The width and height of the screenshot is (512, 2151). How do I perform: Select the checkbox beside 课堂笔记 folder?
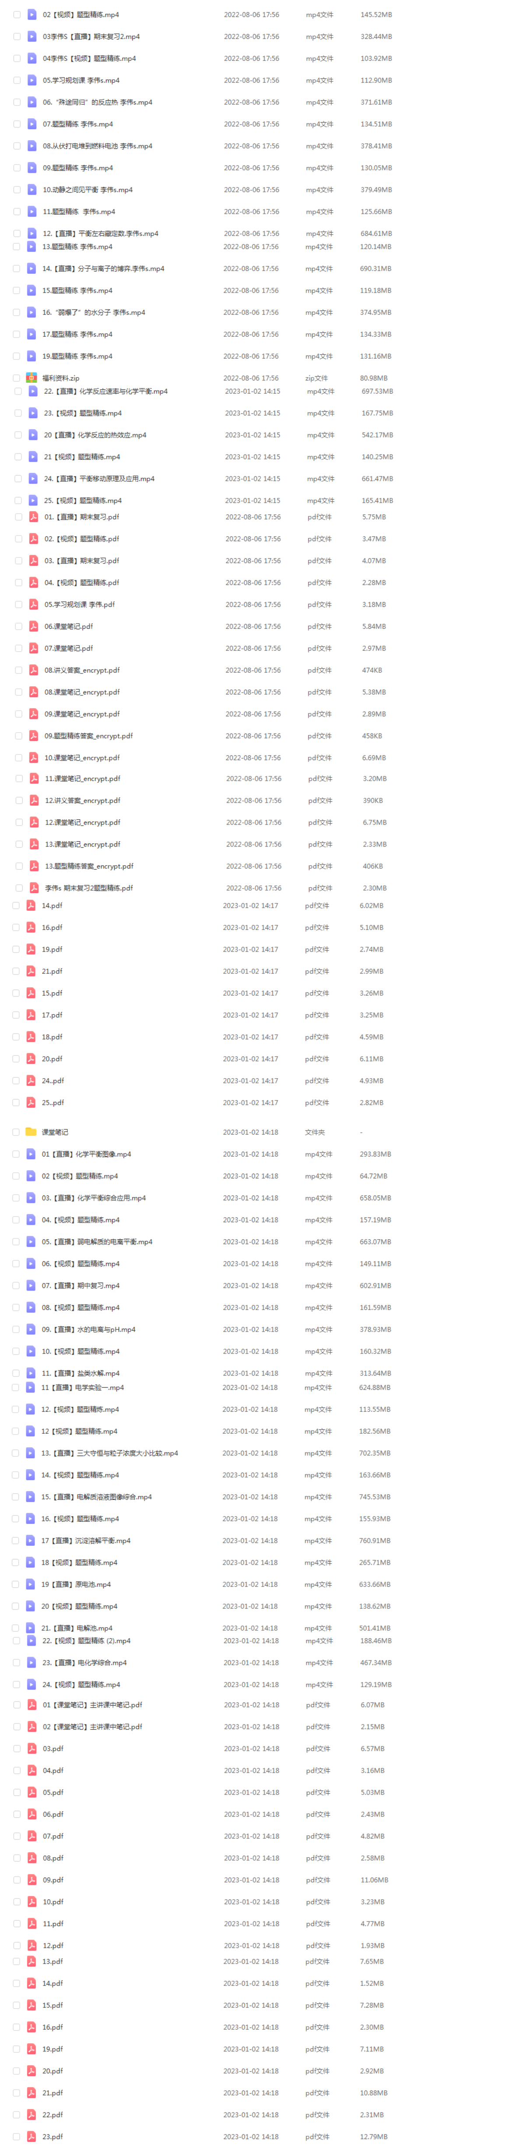16,1132
